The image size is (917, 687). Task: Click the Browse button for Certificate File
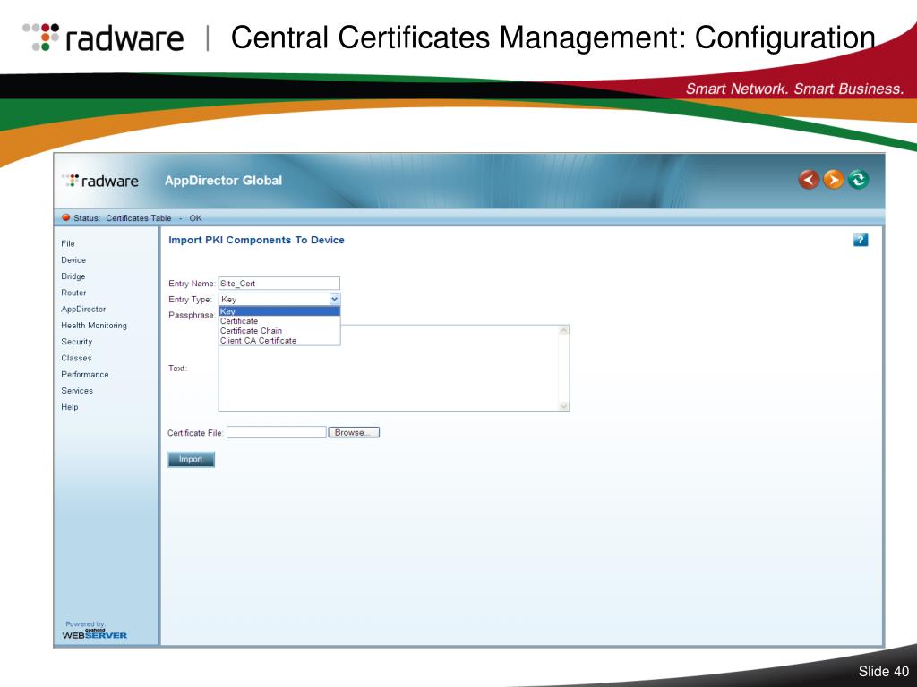pyautogui.click(x=354, y=432)
